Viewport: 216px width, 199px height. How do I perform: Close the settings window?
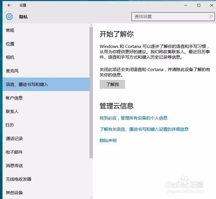[212, 5]
